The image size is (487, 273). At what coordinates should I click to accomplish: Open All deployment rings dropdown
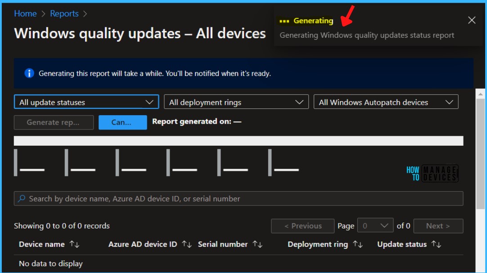pos(236,102)
